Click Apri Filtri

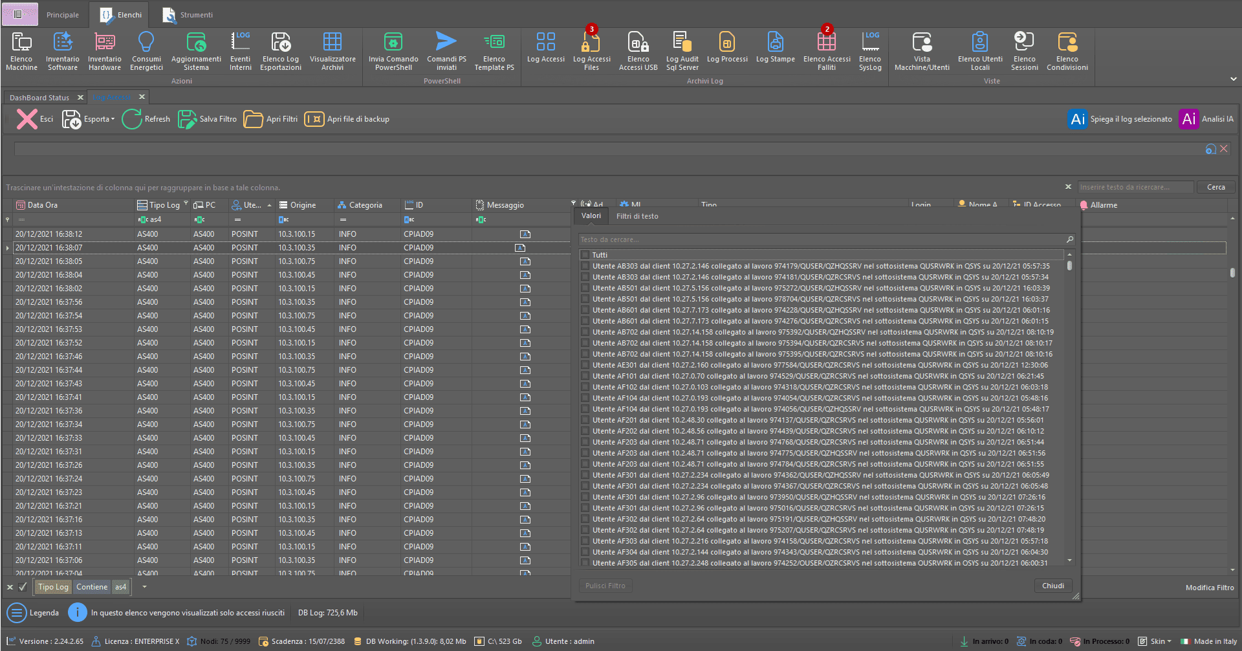pyautogui.click(x=270, y=119)
